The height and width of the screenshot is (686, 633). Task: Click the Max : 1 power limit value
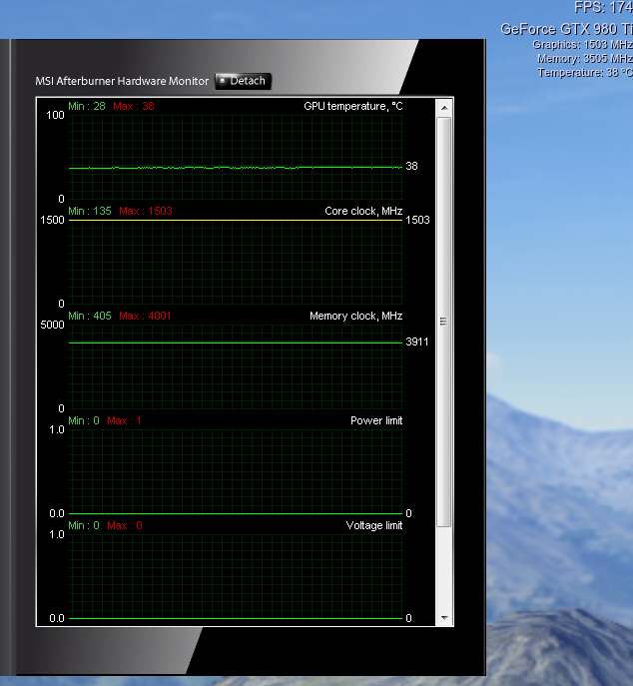124,420
